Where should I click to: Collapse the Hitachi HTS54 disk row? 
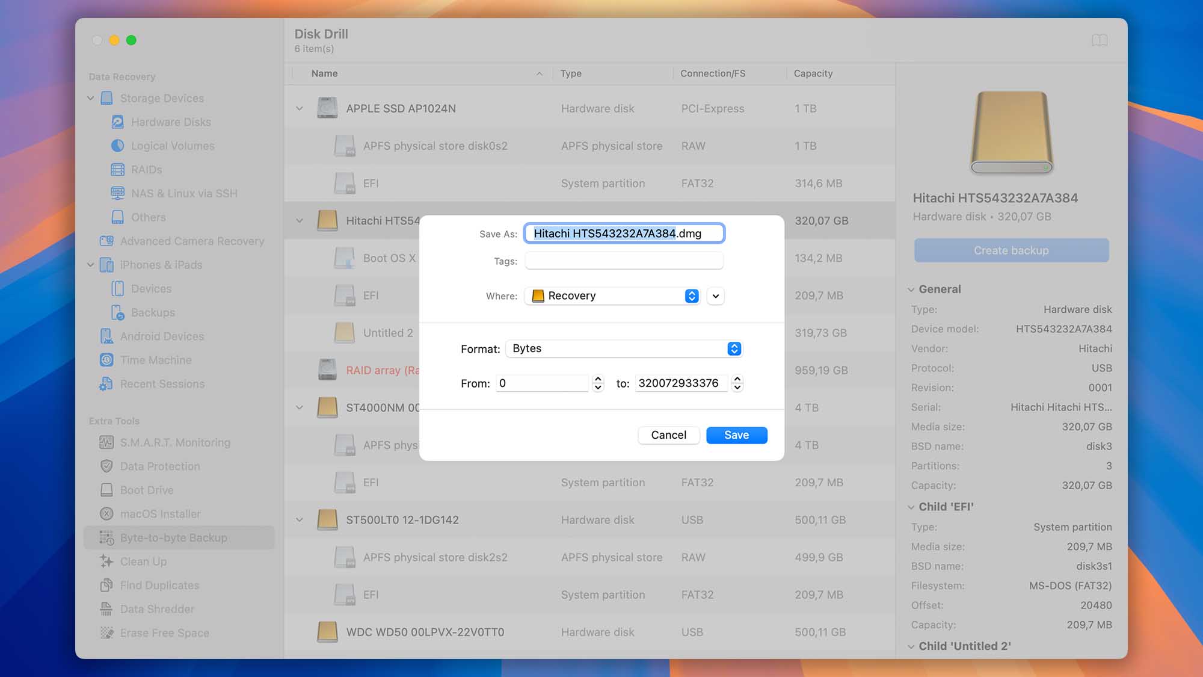pos(300,221)
